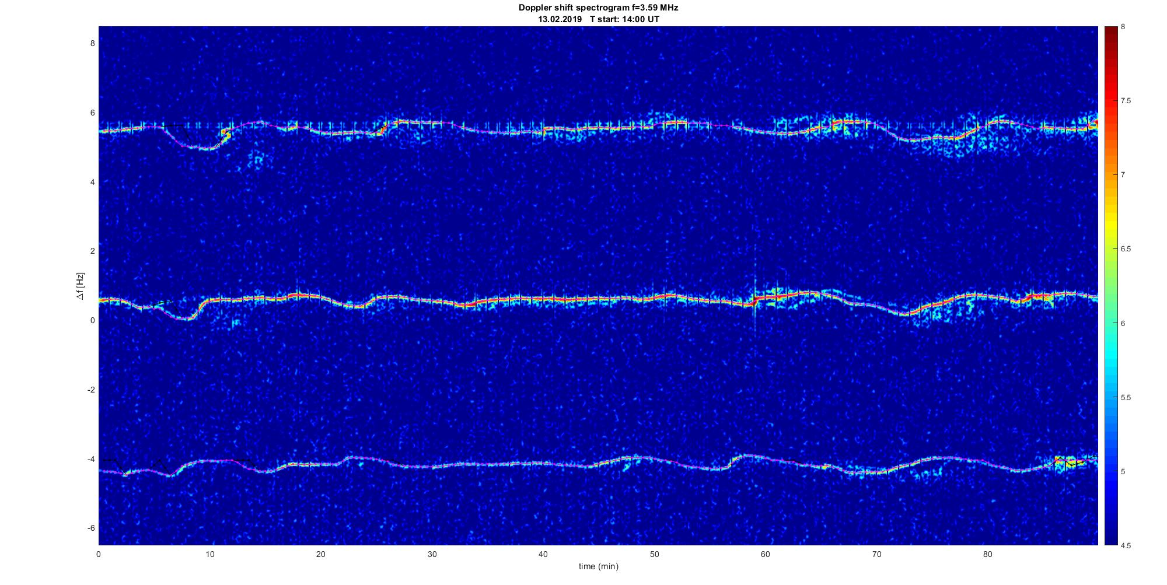Click the colorbar tick label '5.5'
1167x585 pixels.
point(1126,397)
